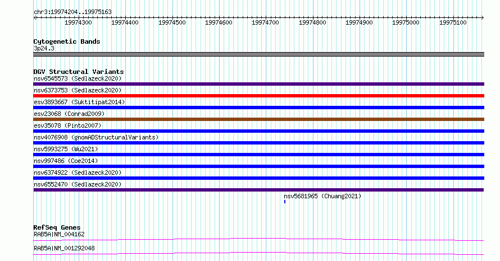Click the blue bar for nsv997486
This screenshot has height=261, width=500.
258,166
